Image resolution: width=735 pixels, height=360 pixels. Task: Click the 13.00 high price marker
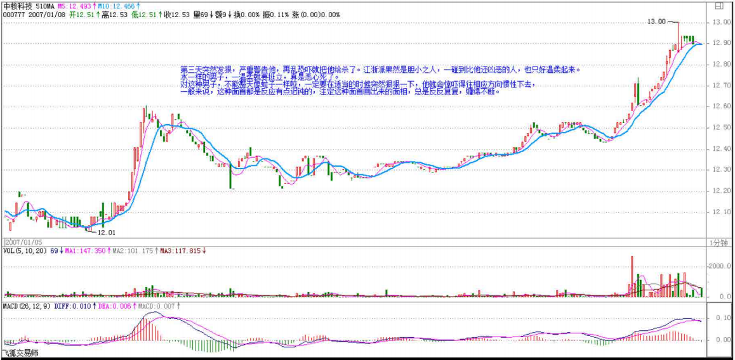tap(656, 22)
